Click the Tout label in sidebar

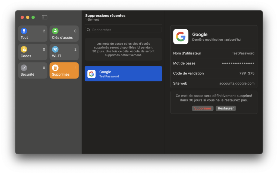point(24,37)
